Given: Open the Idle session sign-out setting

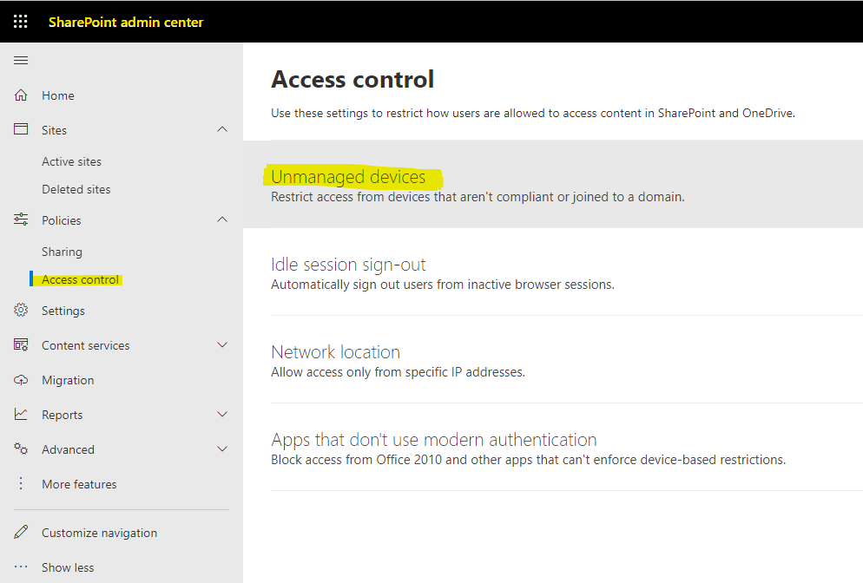Looking at the screenshot, I should point(348,265).
